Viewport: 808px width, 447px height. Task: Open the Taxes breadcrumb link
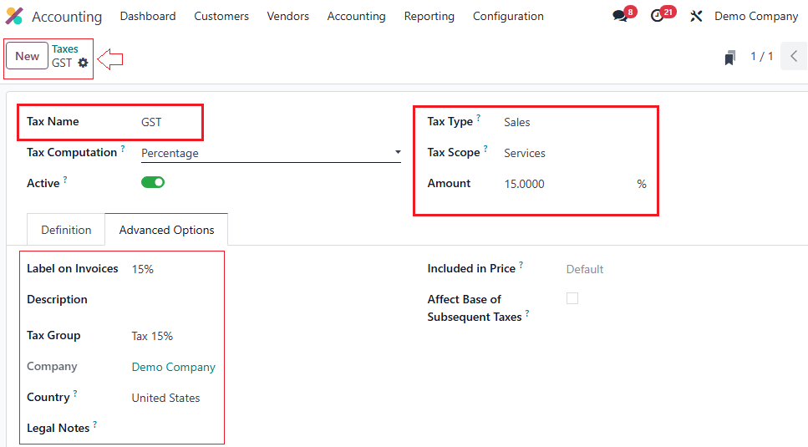click(65, 49)
